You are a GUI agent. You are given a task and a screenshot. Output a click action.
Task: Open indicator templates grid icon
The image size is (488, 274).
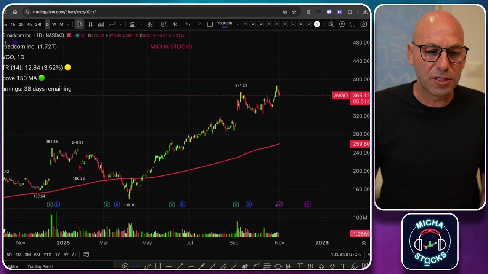[150, 24]
